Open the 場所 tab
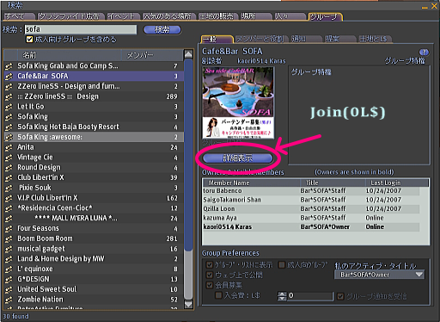Screen dimensions: 440x322 point(256,16)
